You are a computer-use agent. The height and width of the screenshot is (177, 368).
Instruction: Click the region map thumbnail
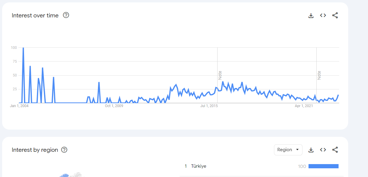tap(71, 174)
